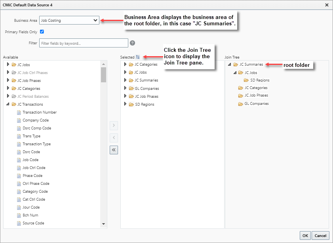Click the Company Code field icon
Image resolution: width=333 pixels, height=243 pixels.
19,120
